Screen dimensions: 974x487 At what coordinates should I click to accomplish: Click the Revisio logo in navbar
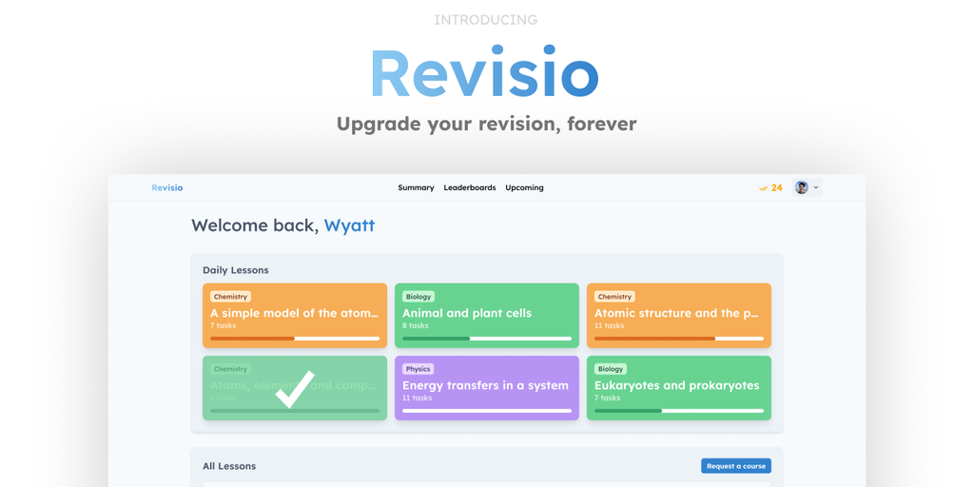point(167,187)
